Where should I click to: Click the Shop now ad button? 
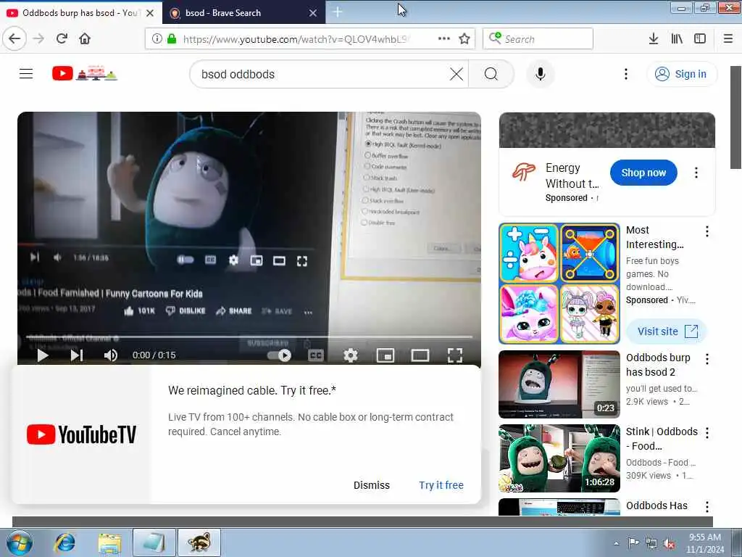[643, 173]
